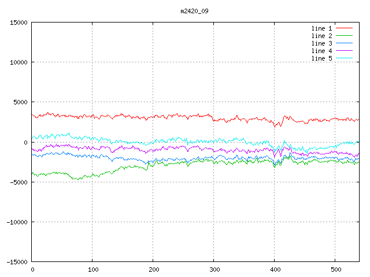Click the y-axis label -10000

click(x=17, y=222)
